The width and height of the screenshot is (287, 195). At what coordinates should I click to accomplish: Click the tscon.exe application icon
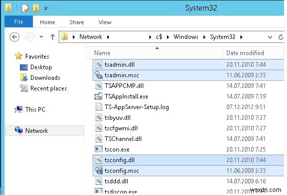99,149
